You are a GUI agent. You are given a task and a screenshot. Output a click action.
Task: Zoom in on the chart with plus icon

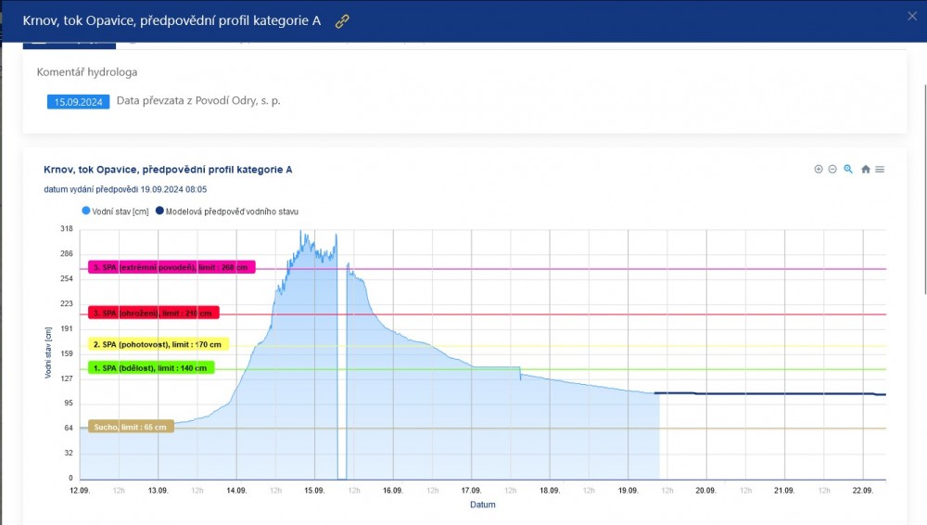819,170
